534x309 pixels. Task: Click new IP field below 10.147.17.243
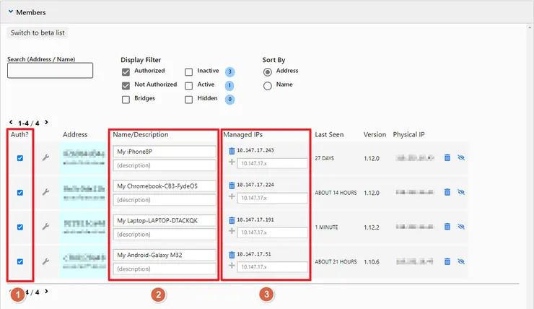click(273, 163)
